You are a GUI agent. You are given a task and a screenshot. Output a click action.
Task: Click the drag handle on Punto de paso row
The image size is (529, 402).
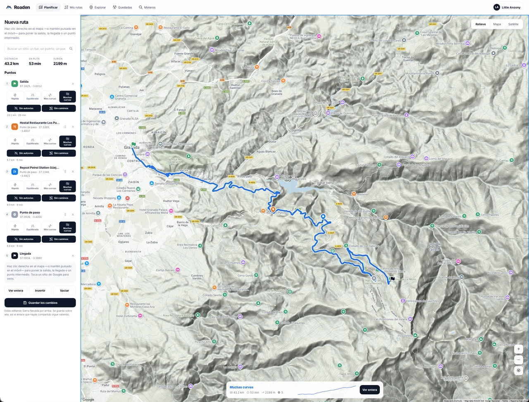[x=65, y=214]
